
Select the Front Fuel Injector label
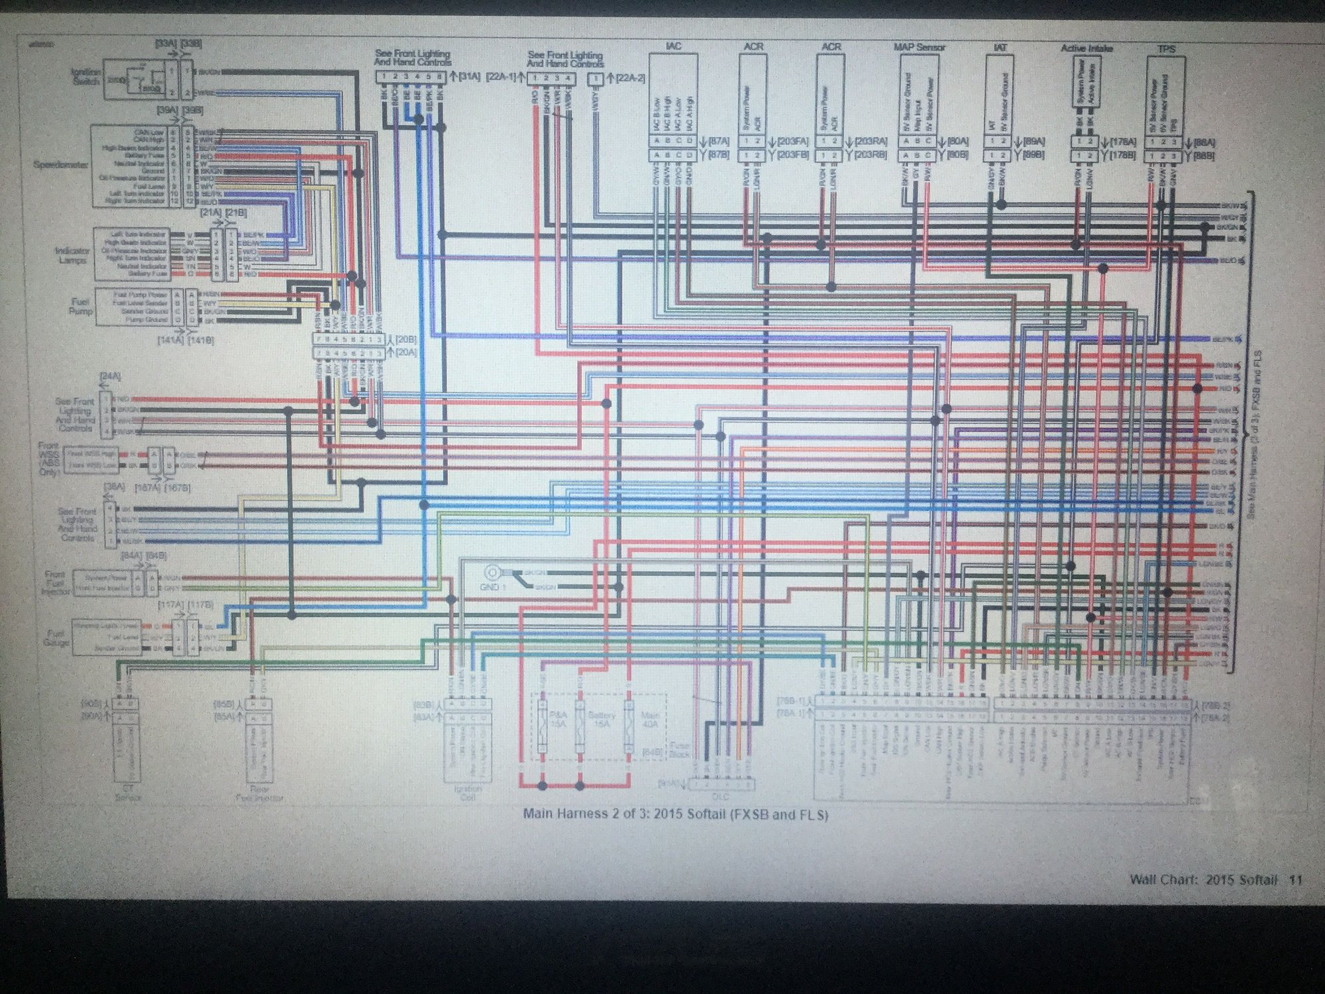pos(55,582)
